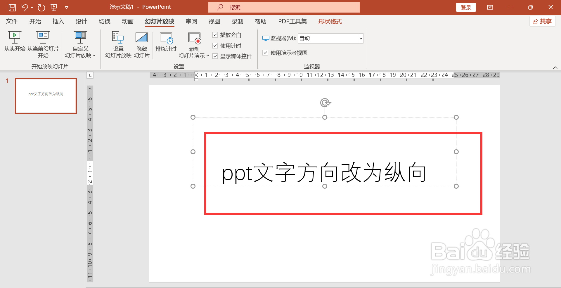Click 从头开始 slideshow icon
The width and height of the screenshot is (561, 288).
15,41
